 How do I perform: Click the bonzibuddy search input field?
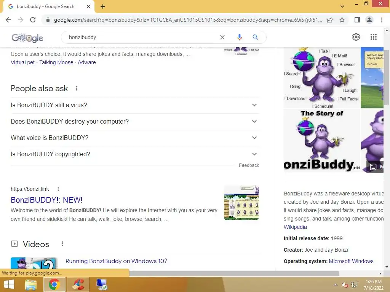pyautogui.click(x=142, y=37)
